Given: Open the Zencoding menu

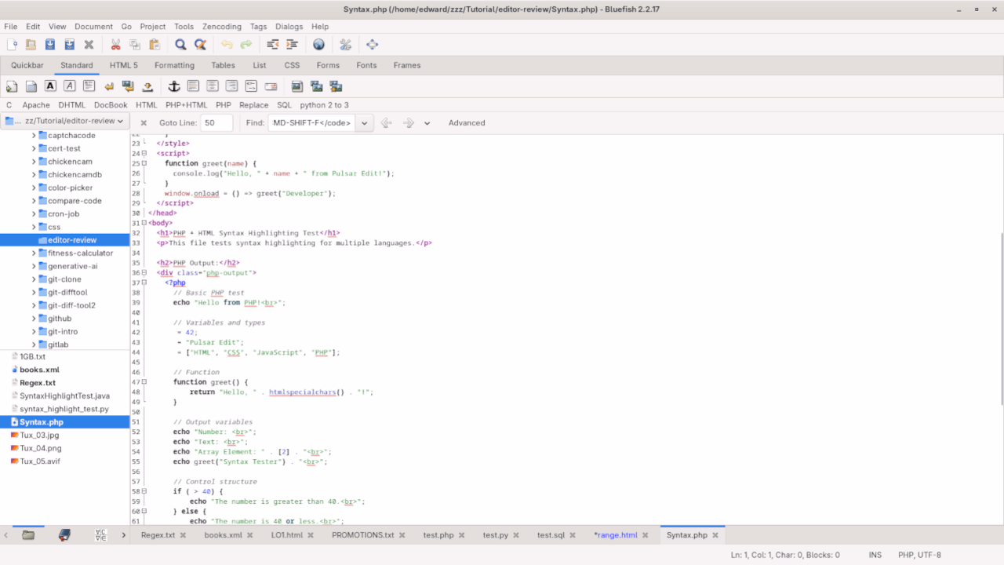Looking at the screenshot, I should 222,26.
